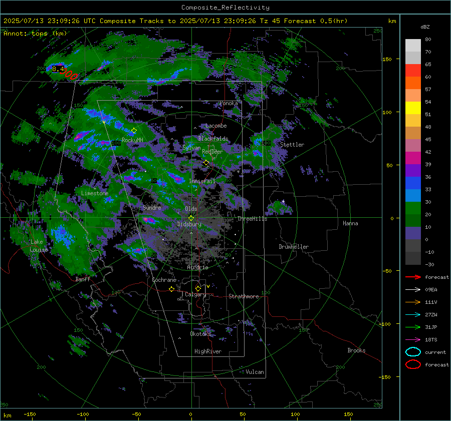This screenshot has height=421, width=451.
Task: Click the Limestone label
Action: (95, 193)
